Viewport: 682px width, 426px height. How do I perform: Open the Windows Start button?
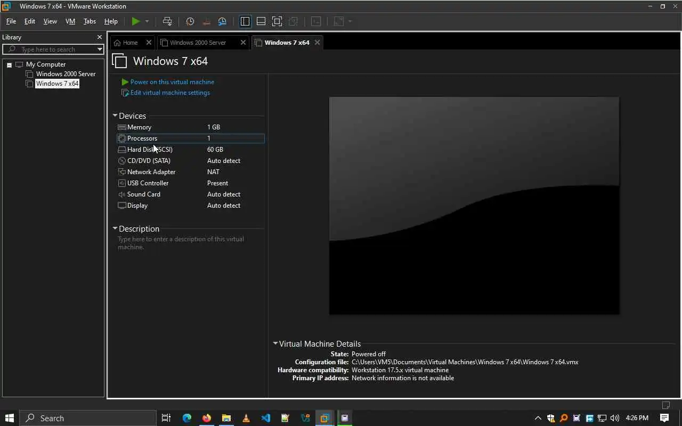(9, 418)
